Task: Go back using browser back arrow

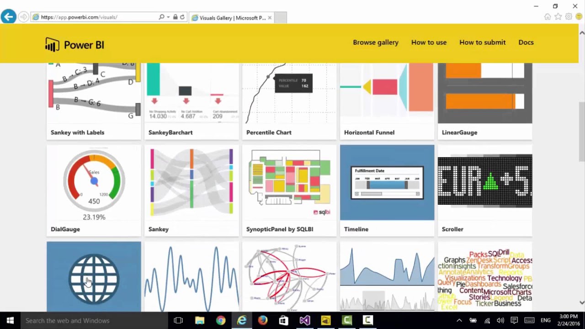Action: point(8,17)
